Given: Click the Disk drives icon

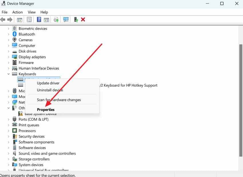Looking at the screenshot, I should 15,51.
